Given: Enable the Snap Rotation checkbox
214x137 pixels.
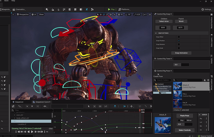Looking at the screenshot, I should point(179,44).
